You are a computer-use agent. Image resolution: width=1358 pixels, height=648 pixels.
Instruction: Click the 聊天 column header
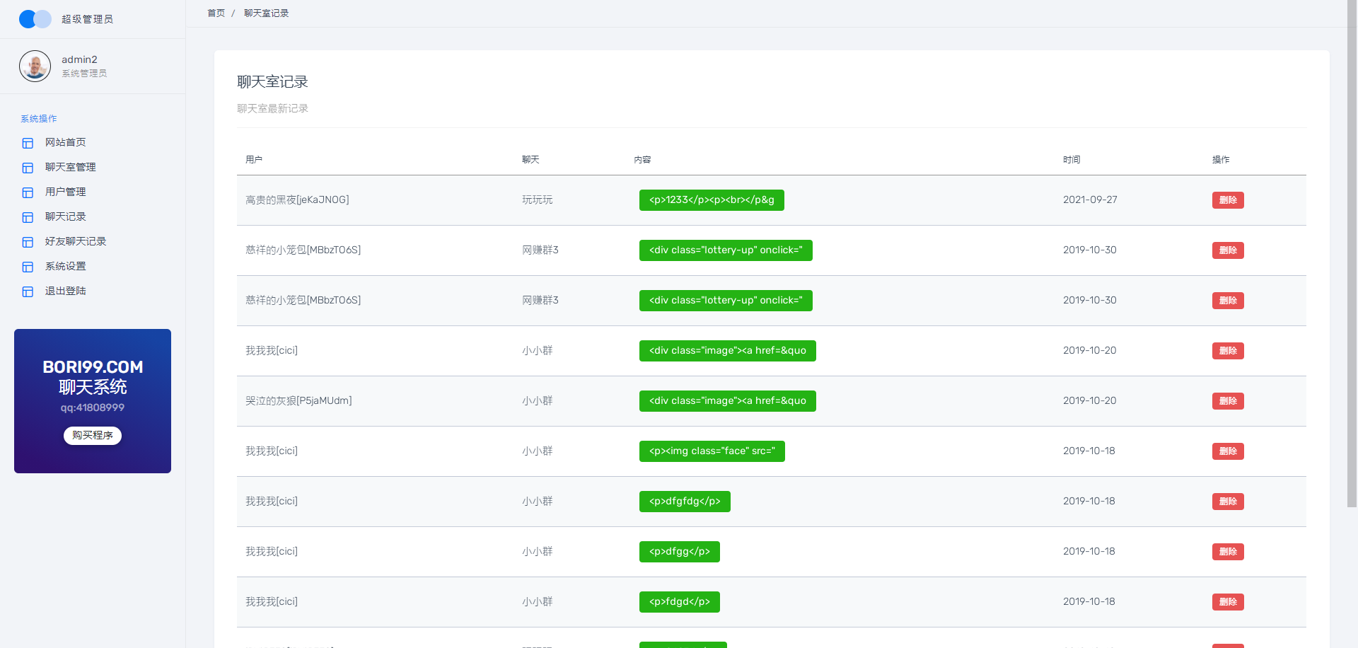530,160
